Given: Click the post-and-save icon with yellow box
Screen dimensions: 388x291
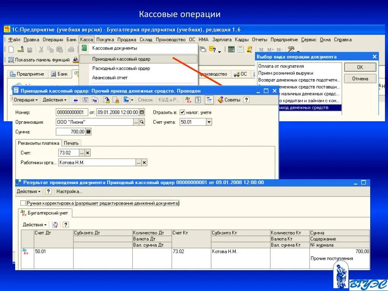Looking at the screenshot, I should pyautogui.click(x=106, y=100).
